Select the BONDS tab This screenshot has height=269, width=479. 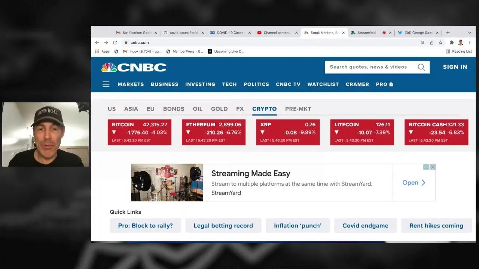click(x=174, y=109)
